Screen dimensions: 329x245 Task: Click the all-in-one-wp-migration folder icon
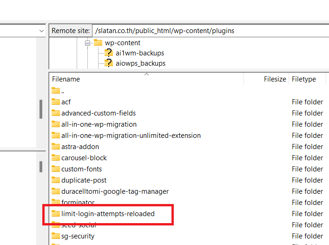tap(56, 124)
